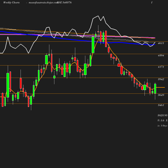Viewport: 168px width, 168px height.
Task: Click the tallest green candle below the white line's peak
Action: (x=93, y=45)
